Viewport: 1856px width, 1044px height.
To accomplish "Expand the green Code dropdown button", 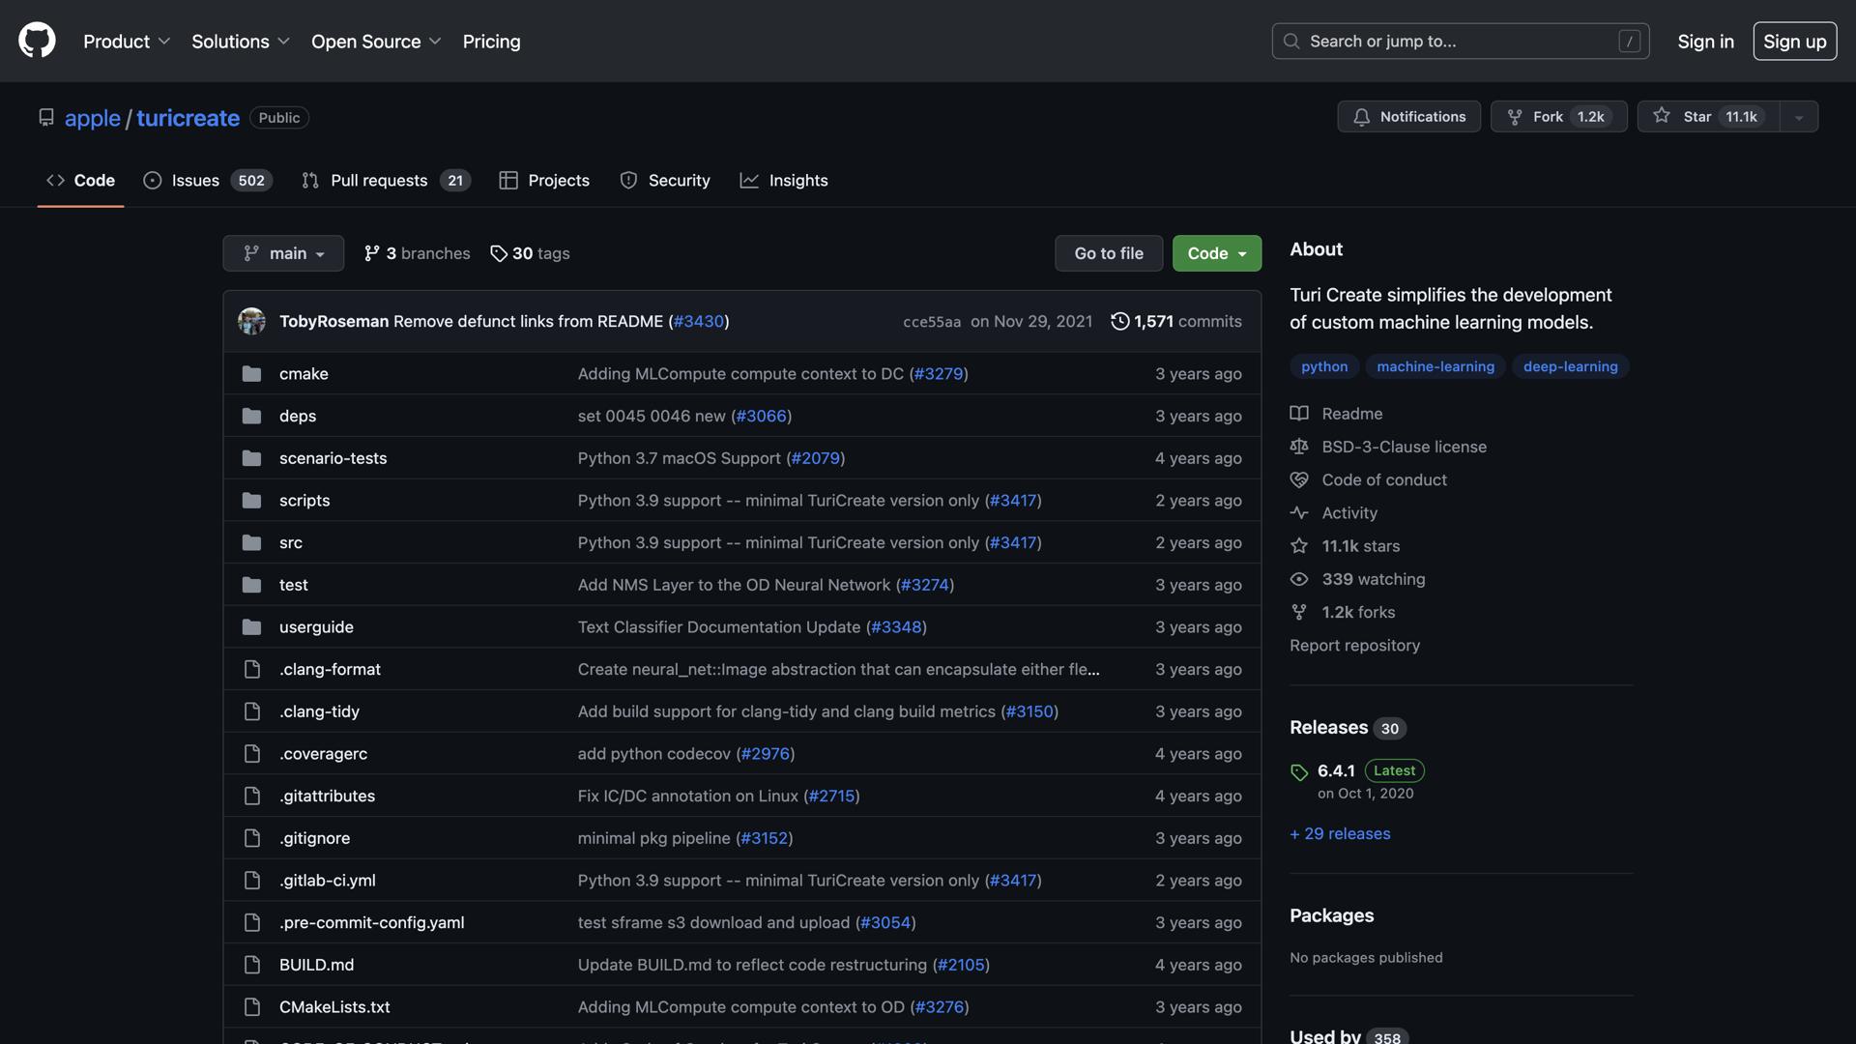I will (1216, 253).
